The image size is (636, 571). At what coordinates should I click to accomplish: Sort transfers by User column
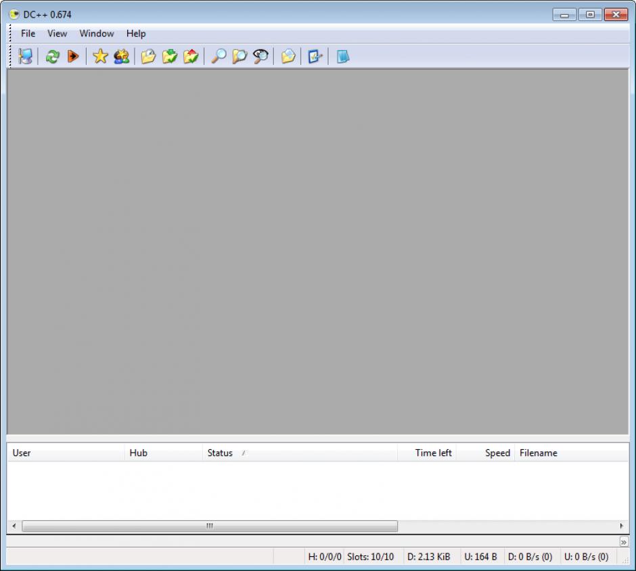tap(66, 453)
